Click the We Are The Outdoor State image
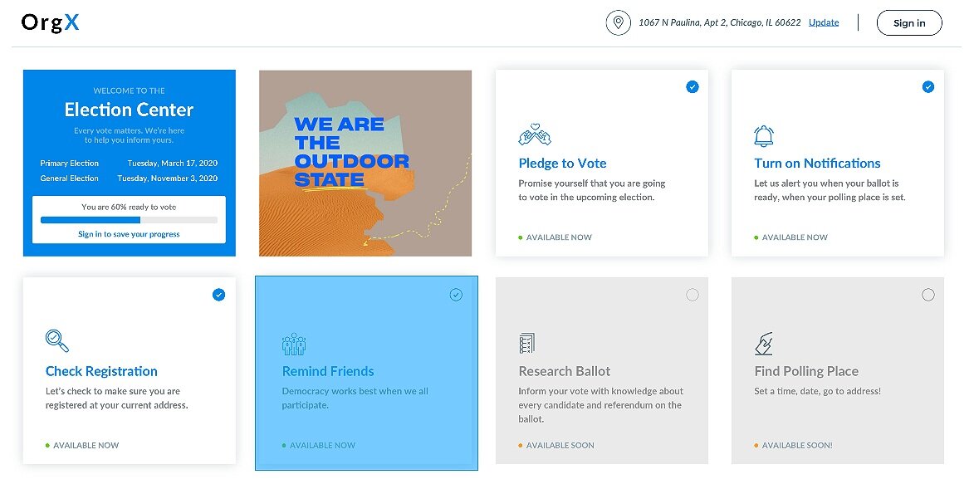974x484 pixels. coord(365,163)
